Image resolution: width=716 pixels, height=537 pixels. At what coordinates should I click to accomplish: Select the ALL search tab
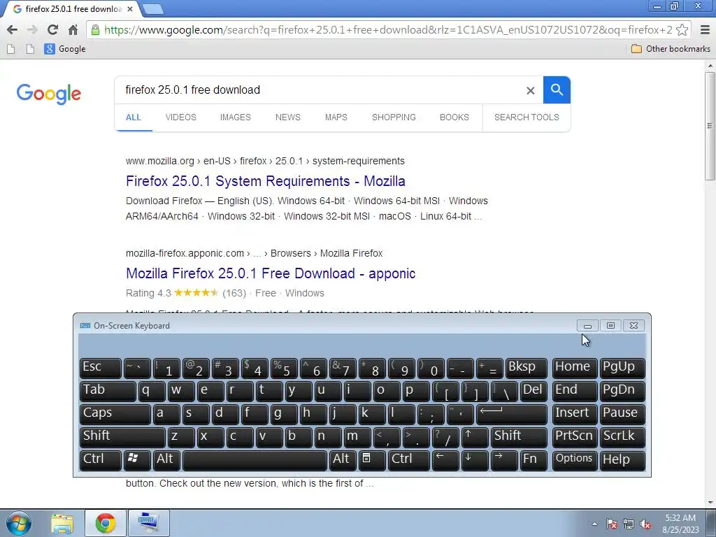[134, 117]
